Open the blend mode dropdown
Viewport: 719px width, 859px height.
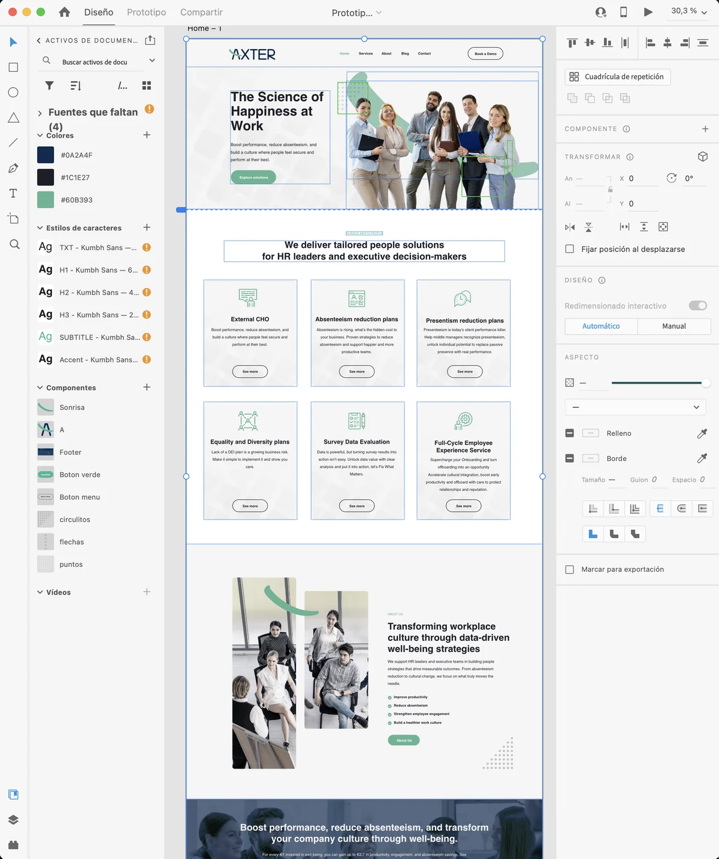tap(635, 407)
